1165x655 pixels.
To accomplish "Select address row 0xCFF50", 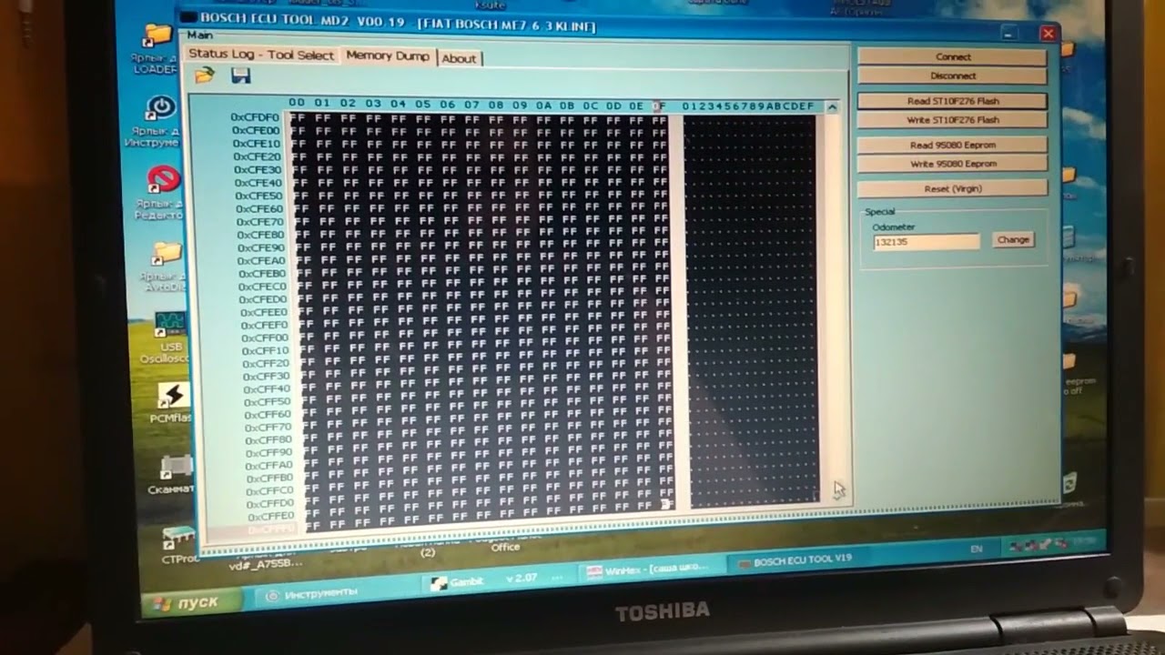I will [268, 401].
